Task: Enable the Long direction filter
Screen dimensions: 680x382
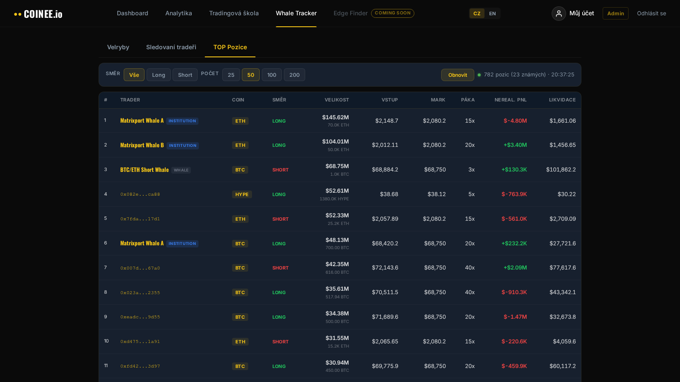Action: click(x=159, y=75)
